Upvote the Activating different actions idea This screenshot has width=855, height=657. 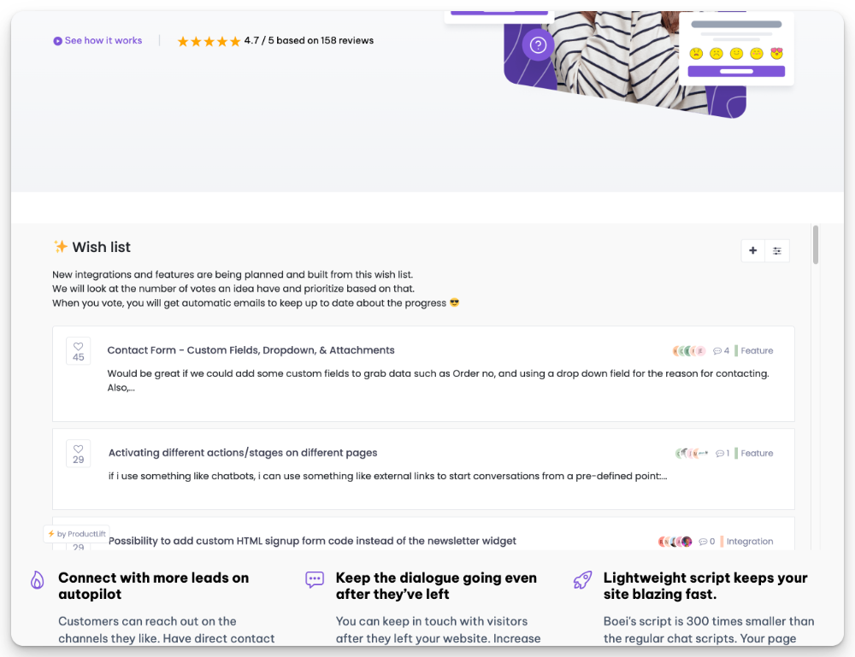point(79,454)
